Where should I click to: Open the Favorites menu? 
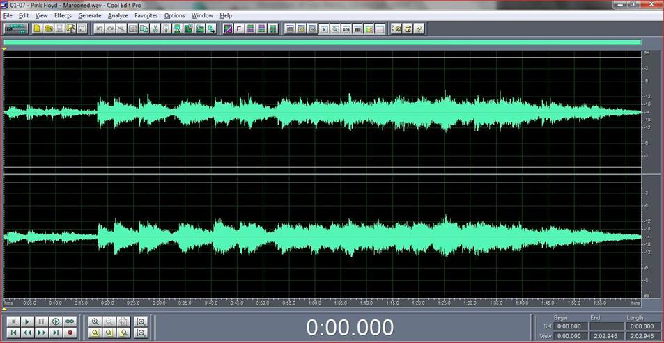click(x=146, y=15)
